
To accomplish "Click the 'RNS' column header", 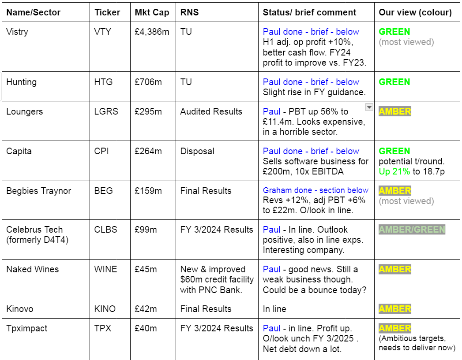I will (189, 12).
